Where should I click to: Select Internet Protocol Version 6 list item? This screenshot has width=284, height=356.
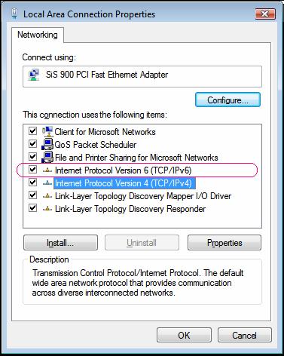click(x=123, y=170)
